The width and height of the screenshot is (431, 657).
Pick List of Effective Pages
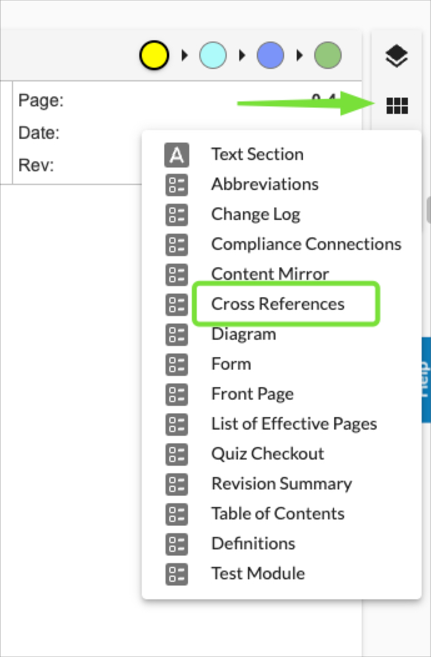click(294, 424)
